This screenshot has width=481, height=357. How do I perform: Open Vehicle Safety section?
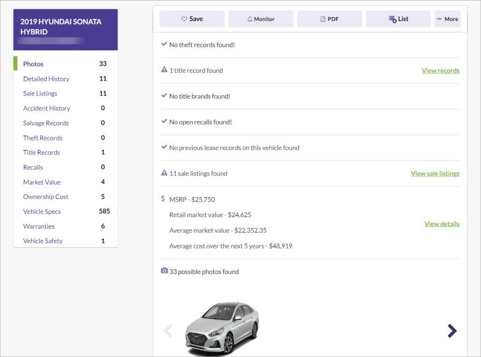(43, 241)
